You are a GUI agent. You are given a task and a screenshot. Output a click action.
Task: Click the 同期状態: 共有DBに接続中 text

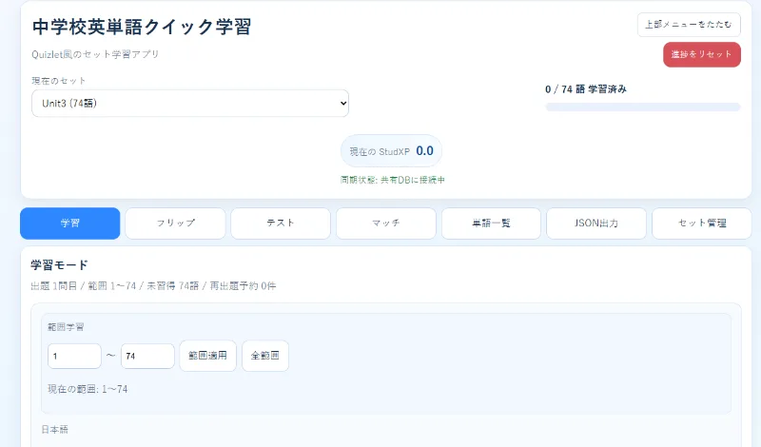tap(392, 180)
